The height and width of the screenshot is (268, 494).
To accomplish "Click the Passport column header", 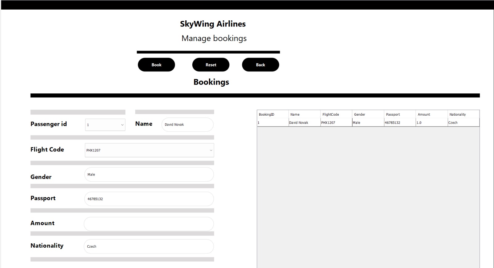I will click(x=400, y=114).
